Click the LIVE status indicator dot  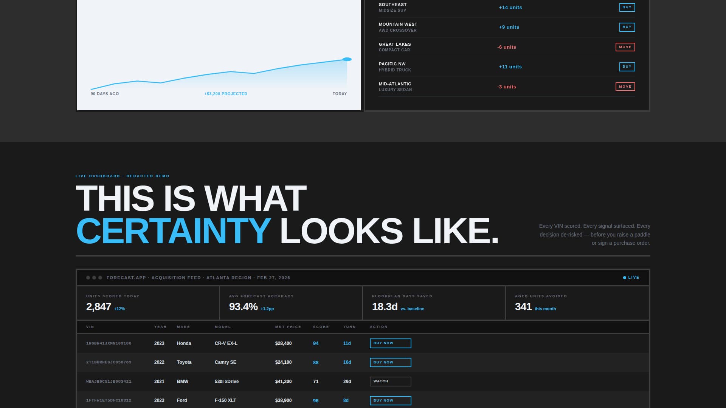click(x=624, y=277)
